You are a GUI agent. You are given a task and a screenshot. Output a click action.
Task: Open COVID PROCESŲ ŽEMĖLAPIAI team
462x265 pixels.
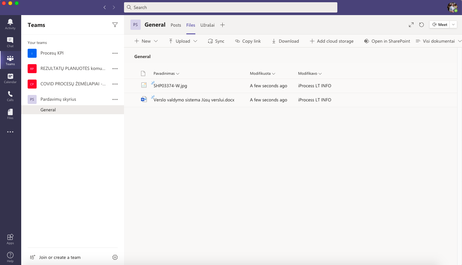pos(73,84)
